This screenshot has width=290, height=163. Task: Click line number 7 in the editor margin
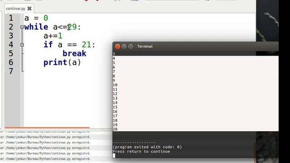point(11,72)
